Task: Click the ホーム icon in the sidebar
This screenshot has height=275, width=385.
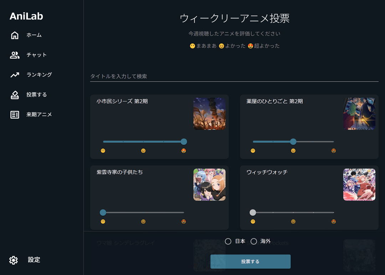Action: 14,35
